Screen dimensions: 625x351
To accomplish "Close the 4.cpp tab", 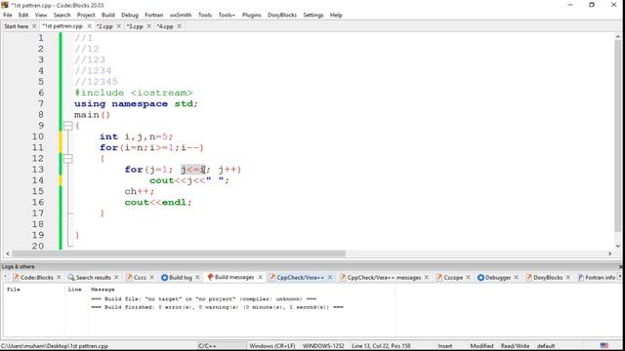I will 180,26.
